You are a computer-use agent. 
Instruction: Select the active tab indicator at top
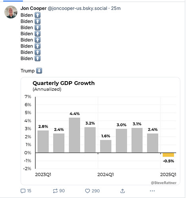(13, 1)
